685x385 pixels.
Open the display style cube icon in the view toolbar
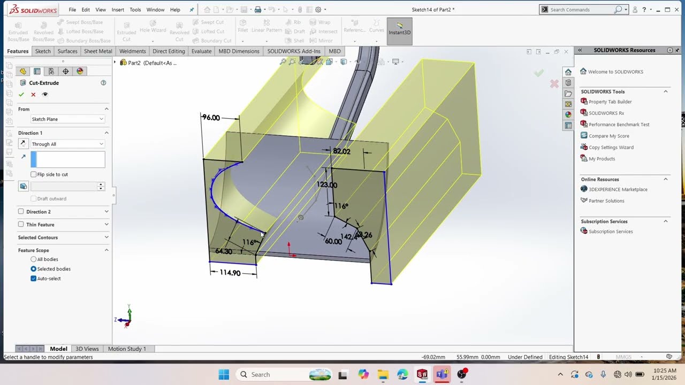[344, 61]
